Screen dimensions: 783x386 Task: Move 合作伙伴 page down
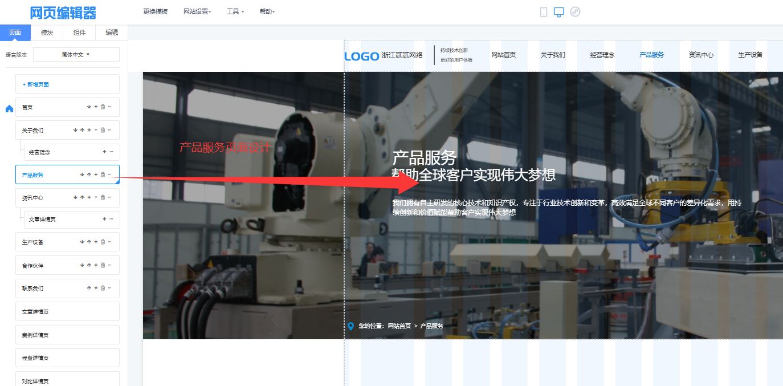82,265
